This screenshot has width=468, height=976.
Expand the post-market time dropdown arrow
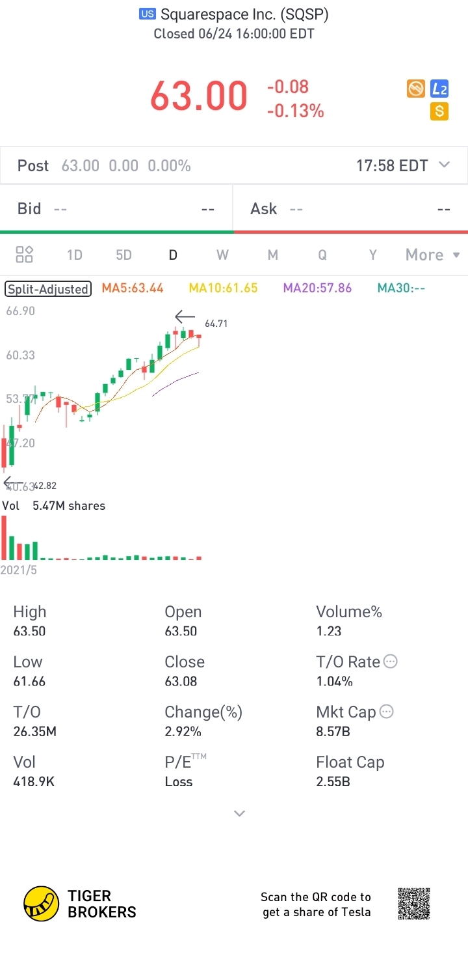click(x=445, y=165)
